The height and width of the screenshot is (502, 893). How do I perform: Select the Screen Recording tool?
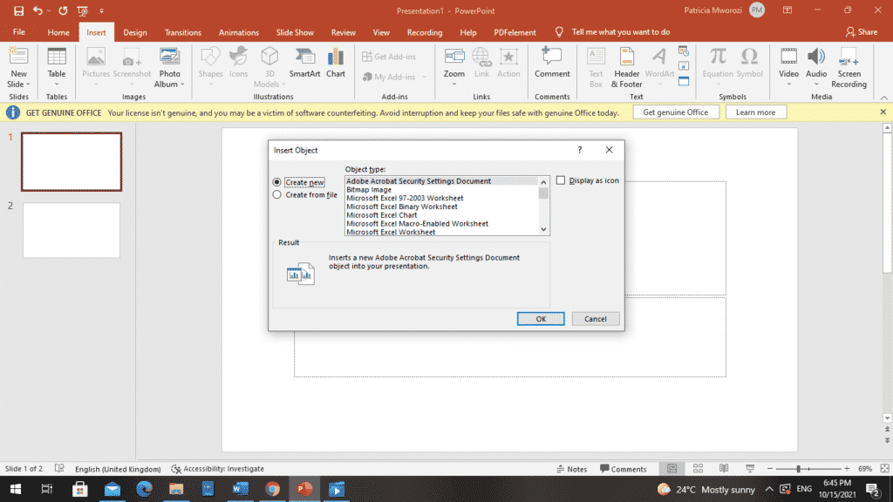click(x=849, y=67)
